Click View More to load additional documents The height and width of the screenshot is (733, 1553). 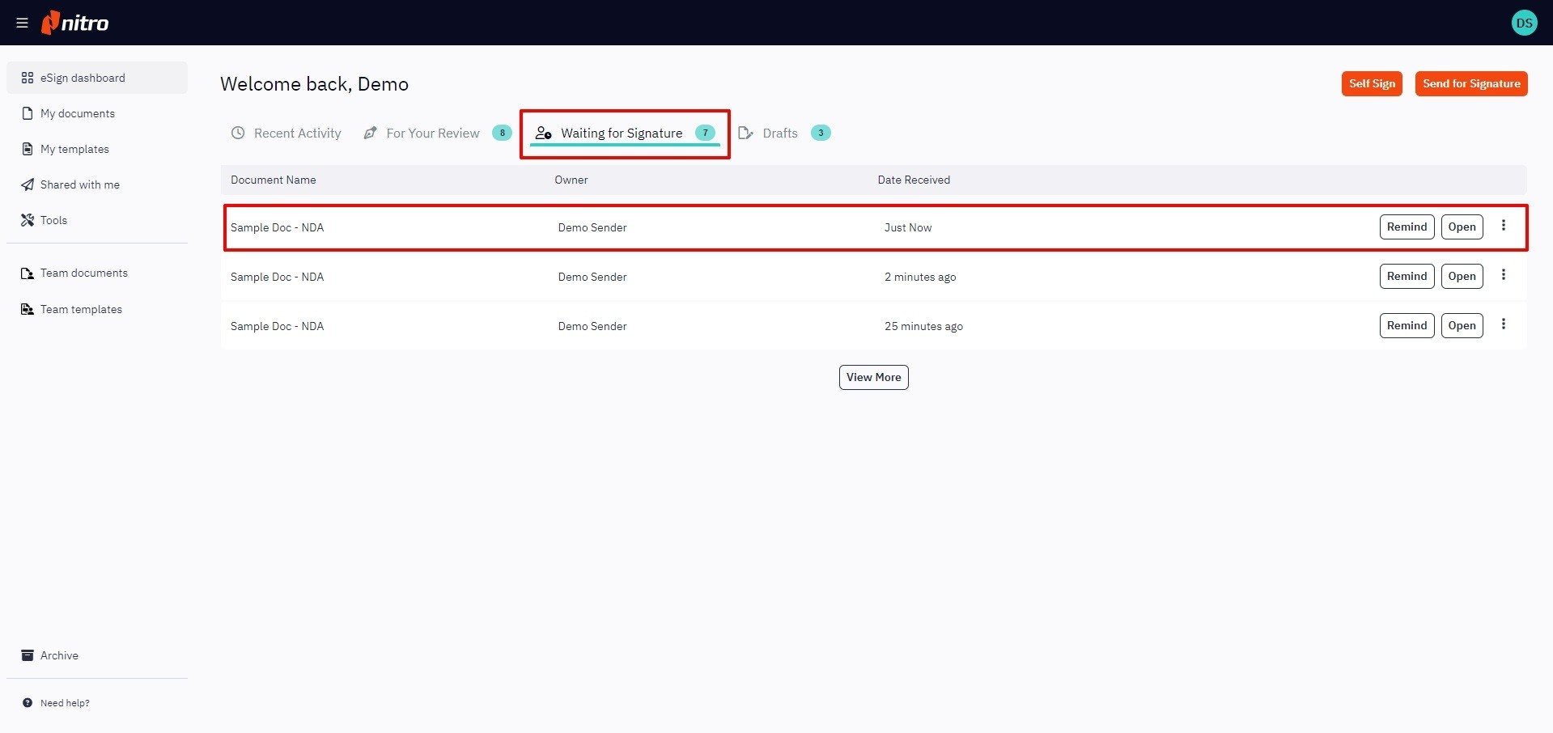pyautogui.click(x=873, y=377)
